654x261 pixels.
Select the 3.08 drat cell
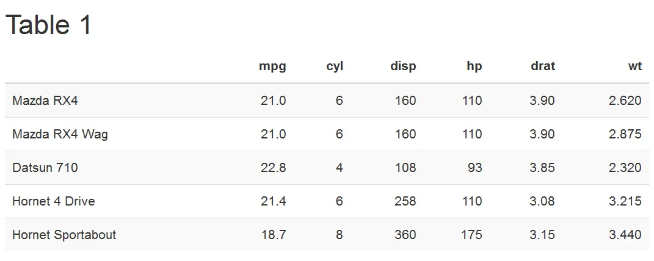[x=542, y=201]
